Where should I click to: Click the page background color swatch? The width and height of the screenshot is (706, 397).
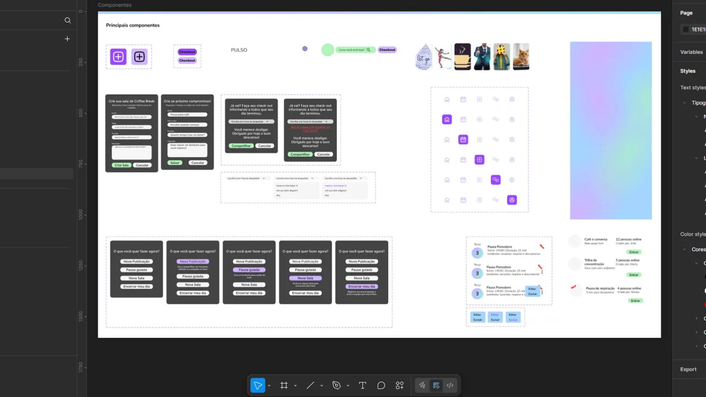point(686,29)
